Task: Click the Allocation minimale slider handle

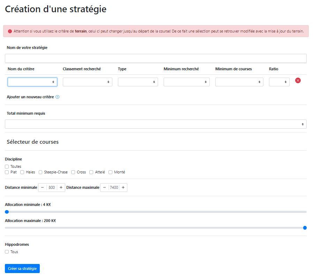Action: [7, 212]
